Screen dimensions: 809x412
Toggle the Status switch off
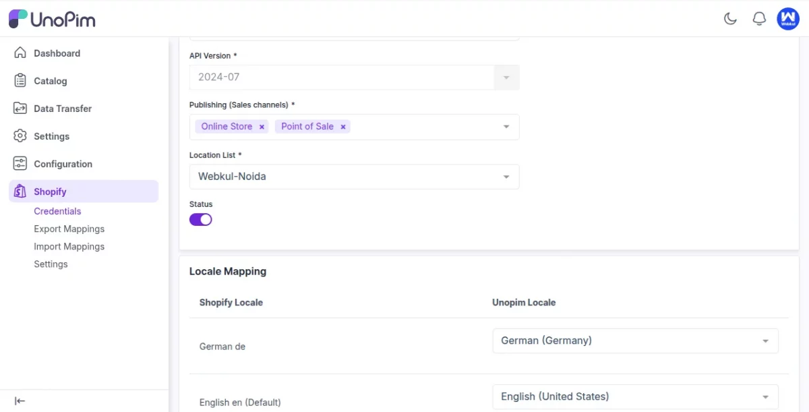point(200,218)
